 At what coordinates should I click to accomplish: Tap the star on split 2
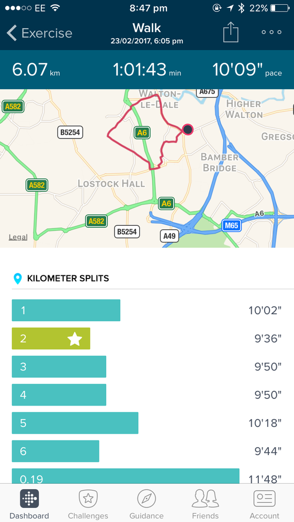click(74, 339)
